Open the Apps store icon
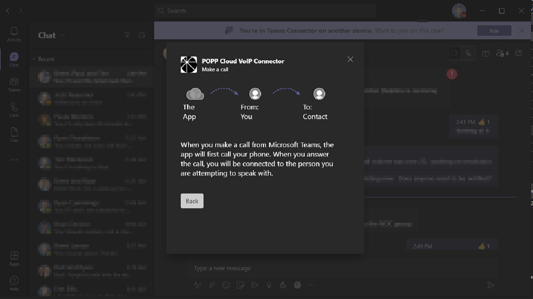 pyautogui.click(x=14, y=259)
